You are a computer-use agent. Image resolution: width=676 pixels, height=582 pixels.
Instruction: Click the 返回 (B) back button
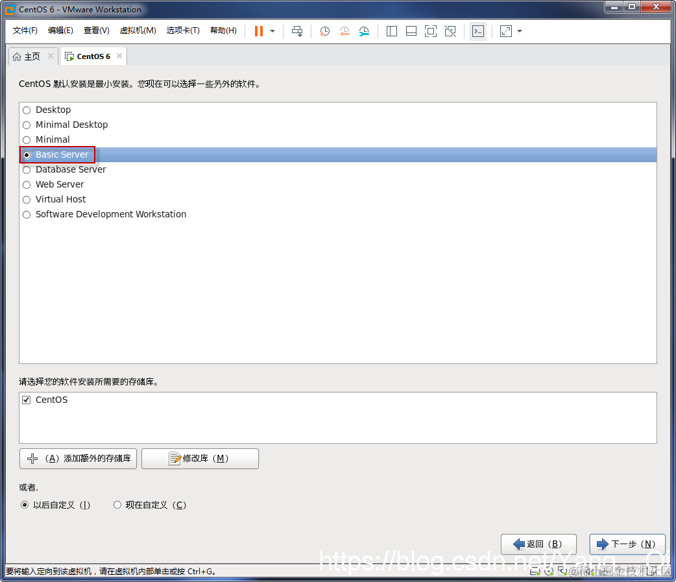pyautogui.click(x=538, y=544)
